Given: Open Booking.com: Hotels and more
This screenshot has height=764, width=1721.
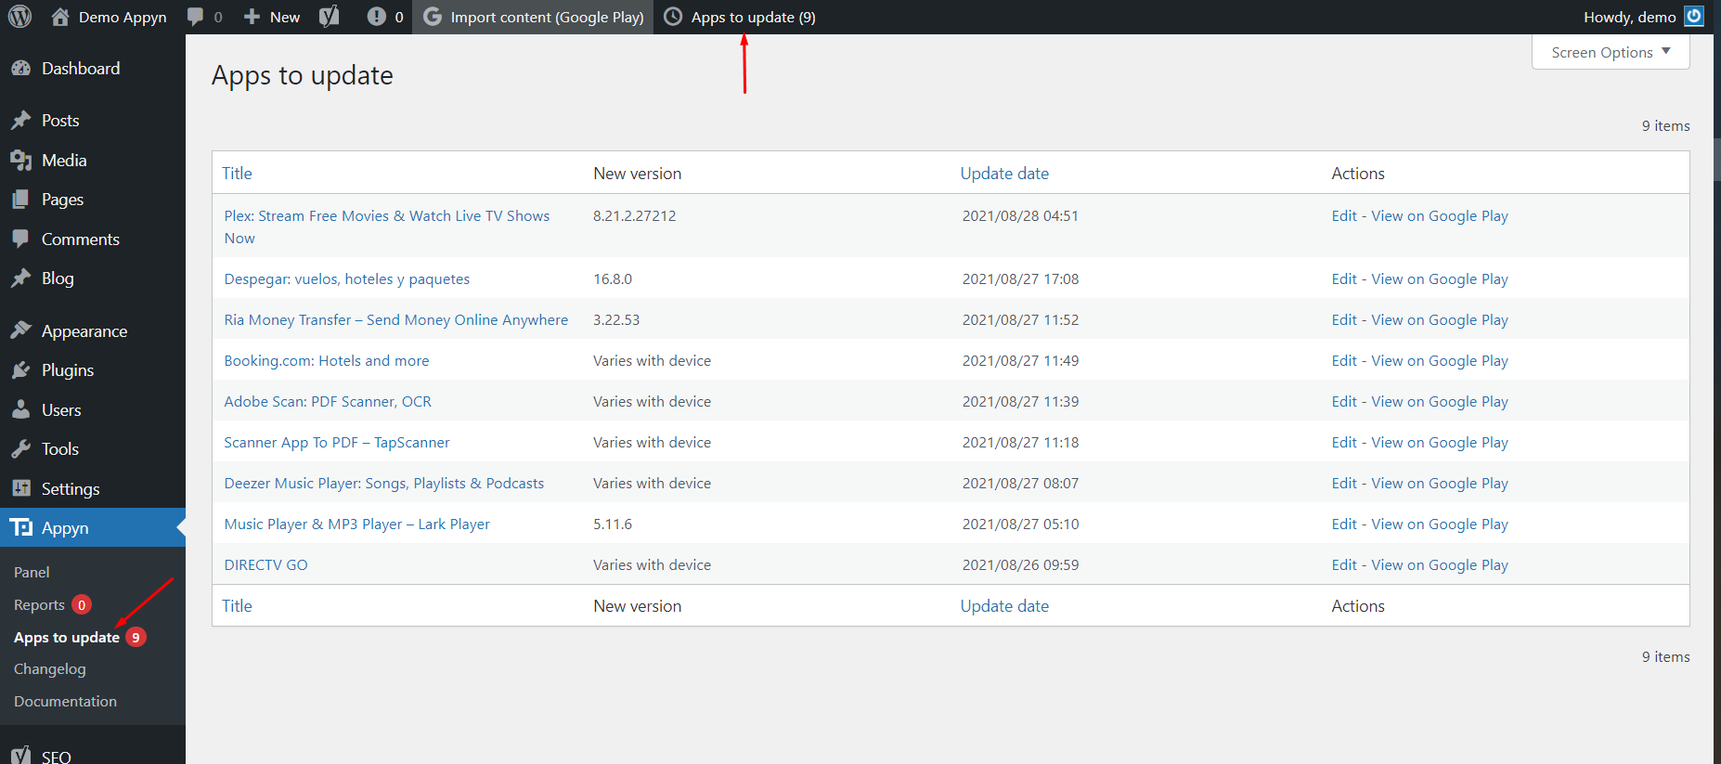Looking at the screenshot, I should [x=326, y=361].
